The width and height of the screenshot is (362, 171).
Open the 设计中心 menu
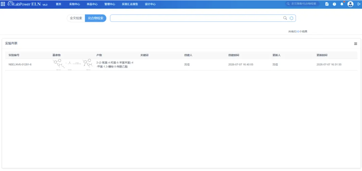point(150,4)
